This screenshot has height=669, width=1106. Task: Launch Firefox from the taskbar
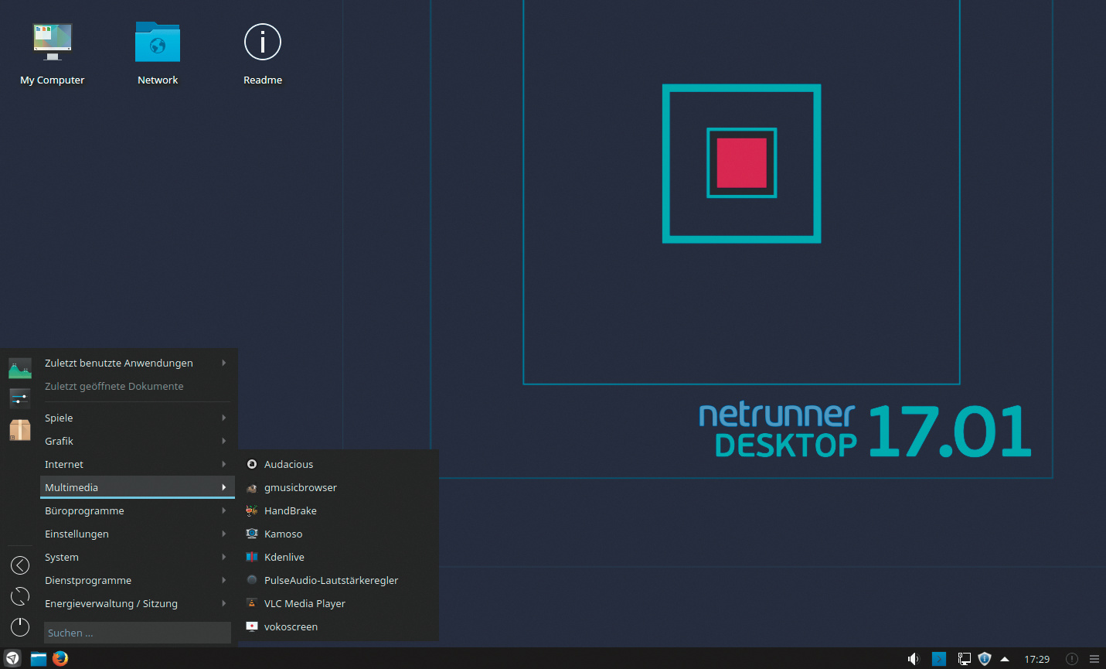click(60, 658)
